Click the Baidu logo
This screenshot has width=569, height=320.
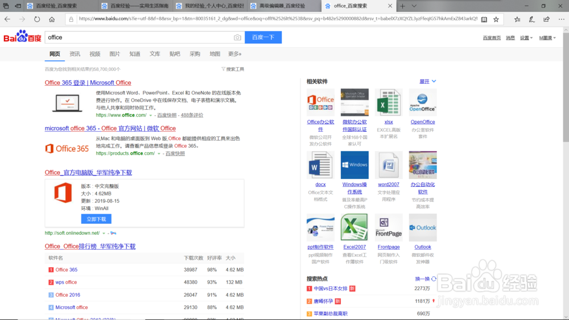pos(23,36)
